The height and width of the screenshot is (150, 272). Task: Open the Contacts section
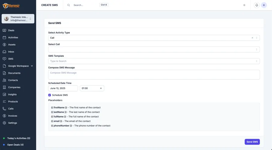point(13,80)
